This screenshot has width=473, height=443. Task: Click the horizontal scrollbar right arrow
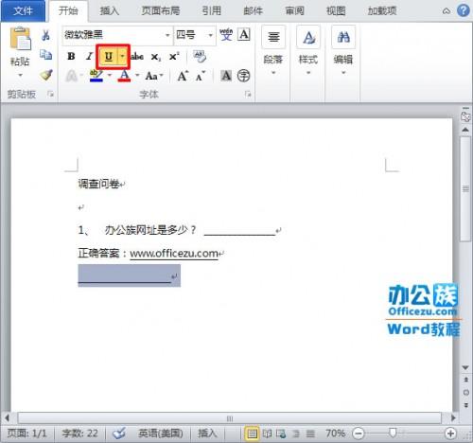(453, 418)
